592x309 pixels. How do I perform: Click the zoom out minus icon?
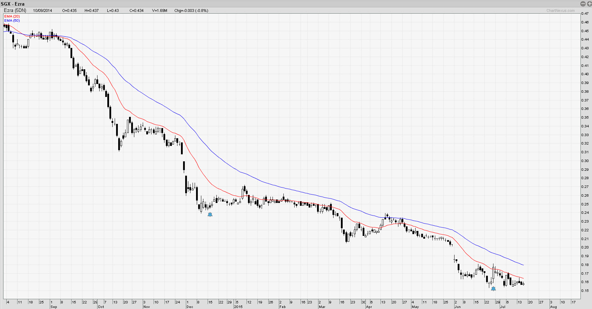[583, 4]
